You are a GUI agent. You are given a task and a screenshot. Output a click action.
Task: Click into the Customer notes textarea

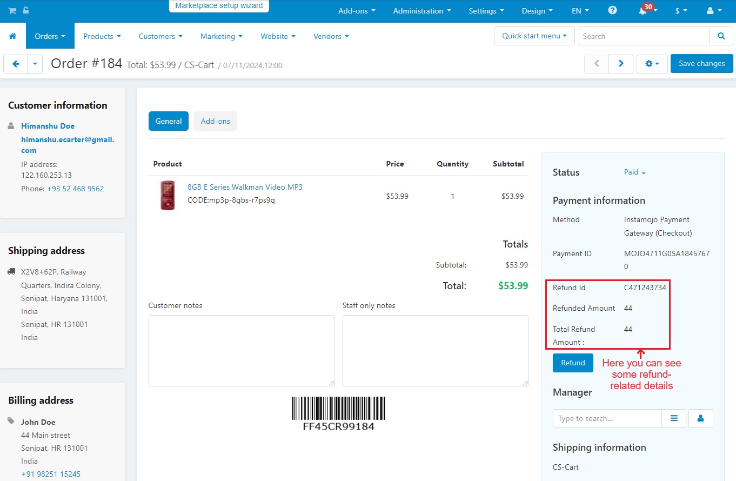coord(242,351)
